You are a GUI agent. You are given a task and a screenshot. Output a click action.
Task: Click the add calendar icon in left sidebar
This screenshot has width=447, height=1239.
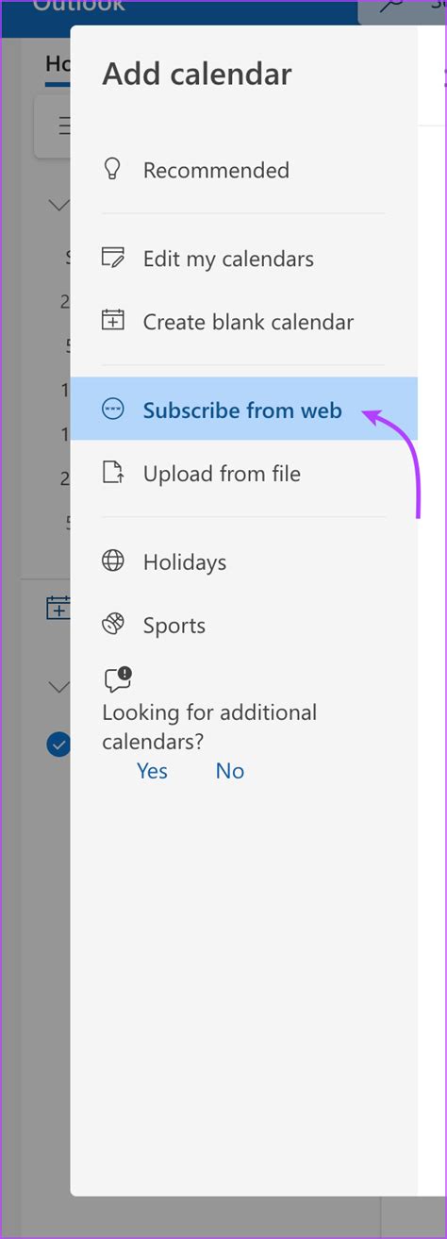[x=58, y=609]
